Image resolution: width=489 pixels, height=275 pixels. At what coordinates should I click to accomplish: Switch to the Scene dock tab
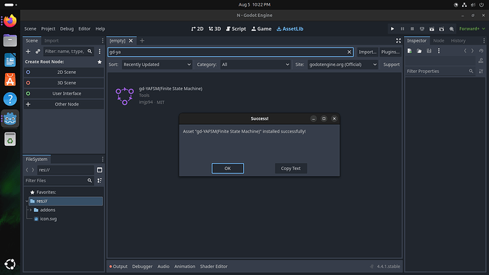click(x=32, y=40)
